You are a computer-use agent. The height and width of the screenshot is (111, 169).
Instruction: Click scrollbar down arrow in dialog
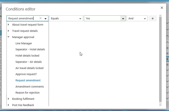160,105
